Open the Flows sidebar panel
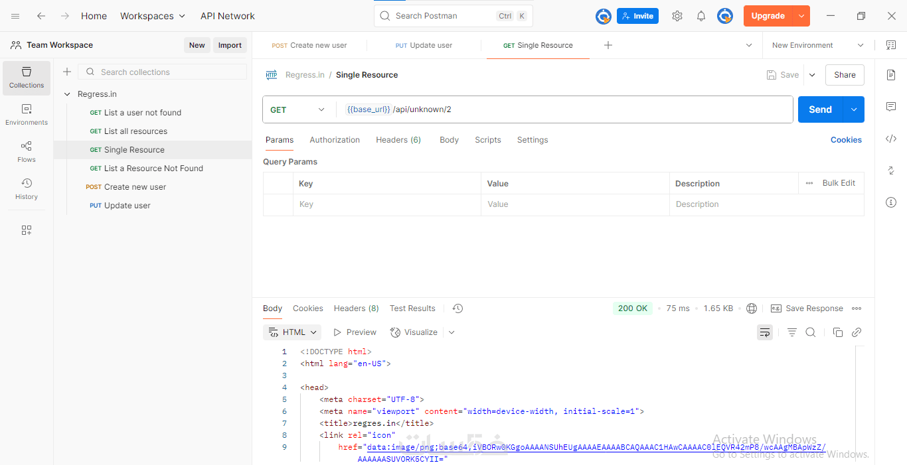 [x=27, y=151]
